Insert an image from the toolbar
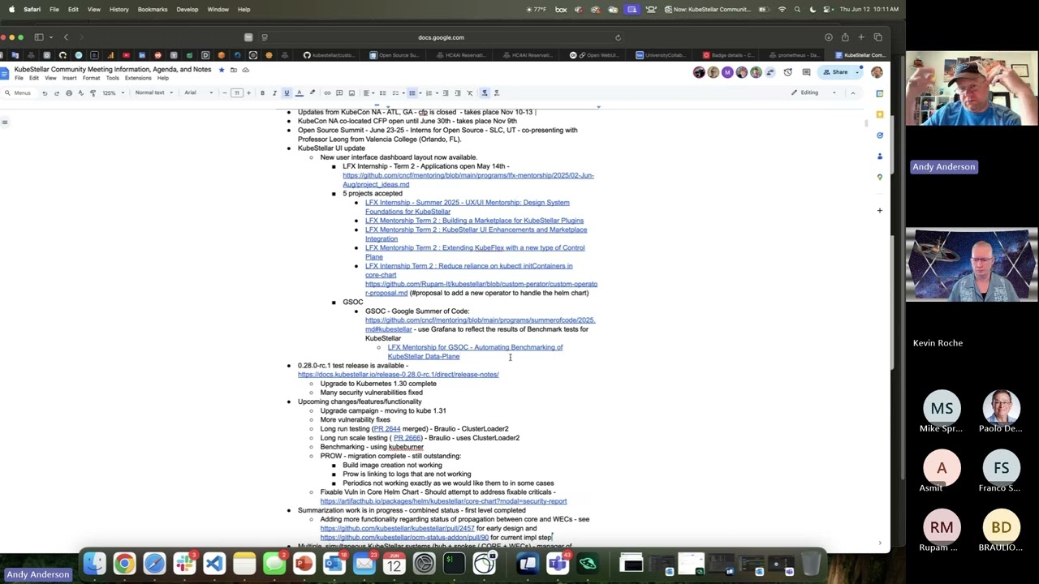The height and width of the screenshot is (584, 1039). click(x=351, y=92)
